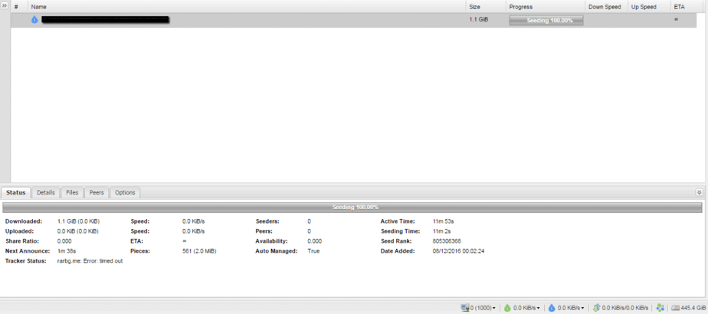Click the green download speed icon
Image resolution: width=708 pixels, height=314 pixels.
506,308
